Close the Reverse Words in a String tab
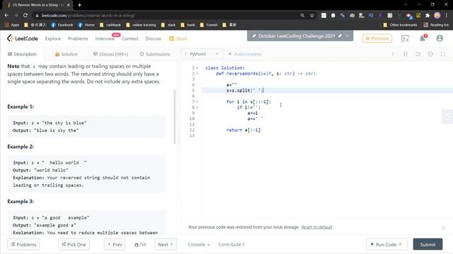The width and height of the screenshot is (453, 254). [x=69, y=5]
